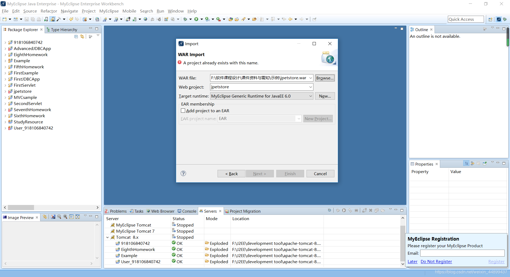Click Stop server icon in Servers view

click(x=356, y=210)
